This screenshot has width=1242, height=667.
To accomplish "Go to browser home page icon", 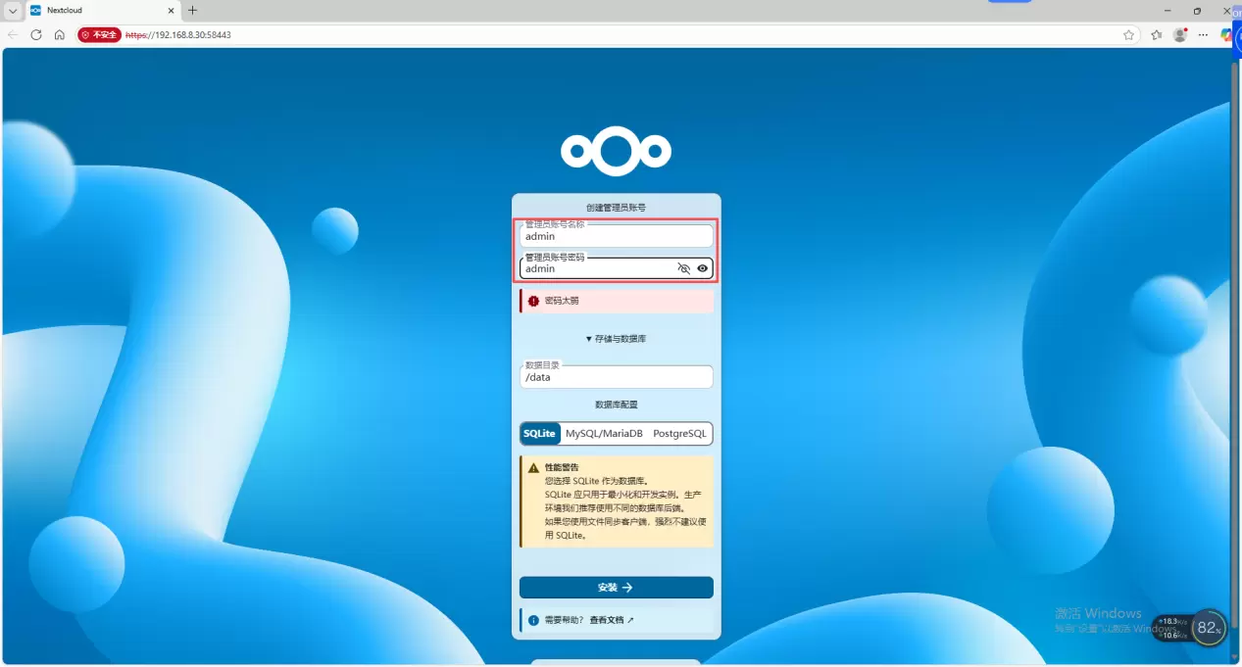I will coord(60,34).
